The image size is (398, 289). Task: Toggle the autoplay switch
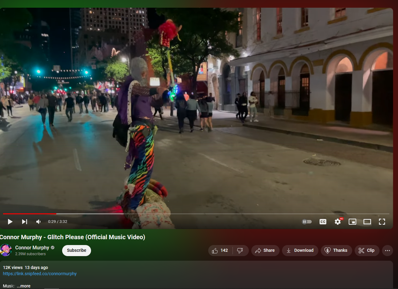point(307,221)
